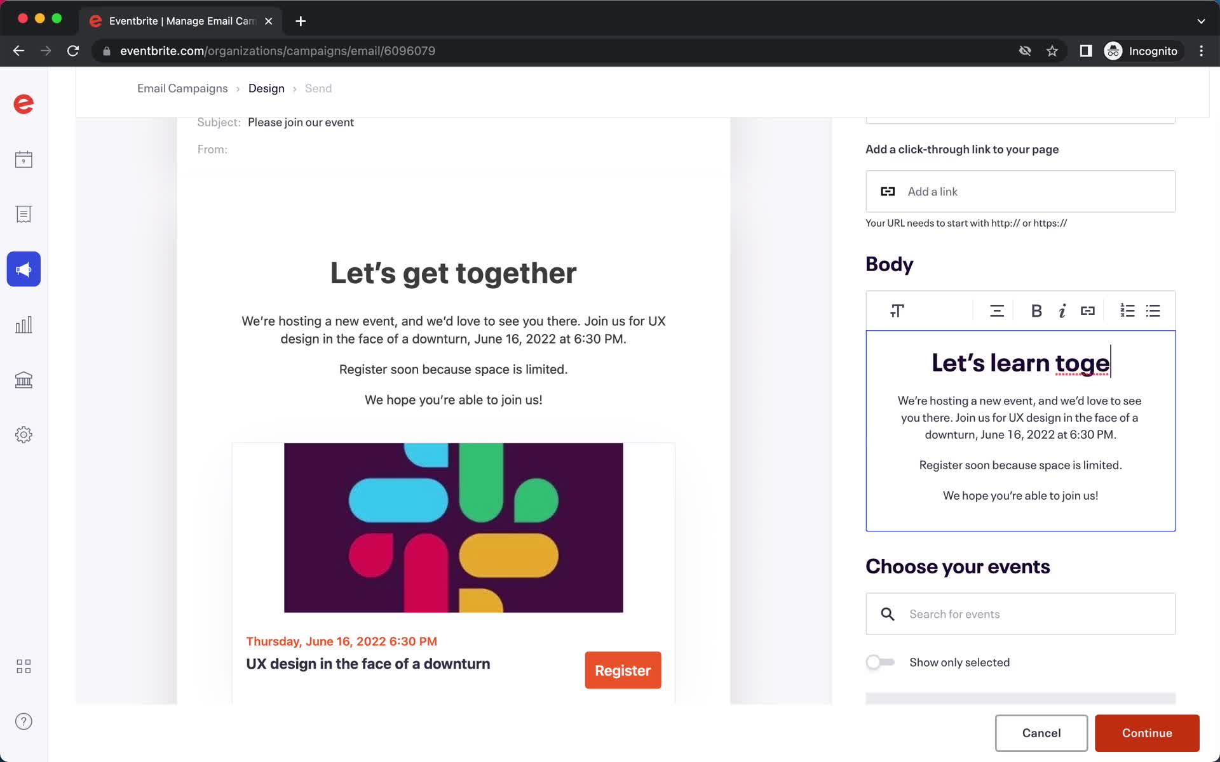Click the Let's learn toge heading in the Body editor
The height and width of the screenshot is (762, 1220).
coord(1020,363)
